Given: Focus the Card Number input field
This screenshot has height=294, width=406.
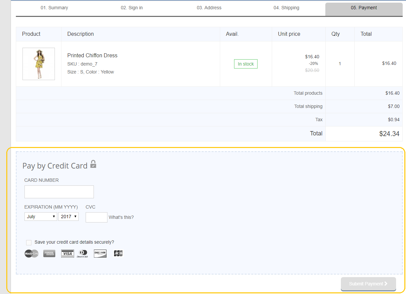Looking at the screenshot, I should (59, 192).
